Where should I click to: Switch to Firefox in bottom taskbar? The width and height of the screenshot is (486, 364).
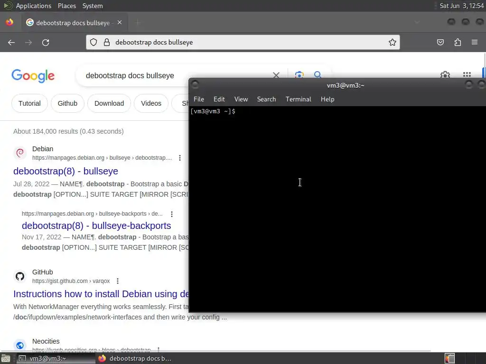135,358
